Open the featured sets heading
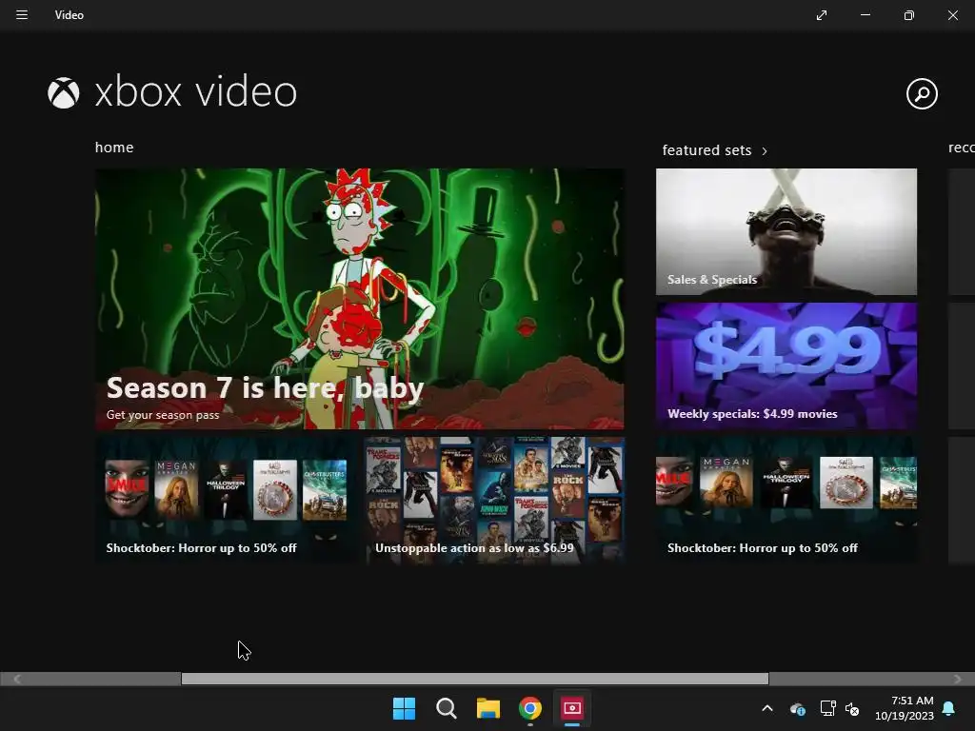 pyautogui.click(x=707, y=150)
